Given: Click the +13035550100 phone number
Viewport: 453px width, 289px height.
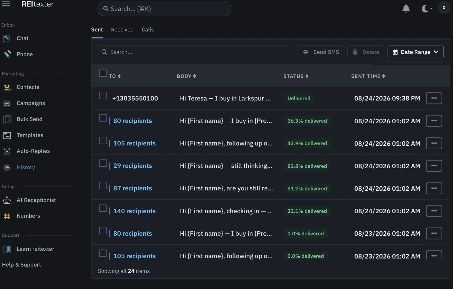Looking at the screenshot, I should pos(135,99).
